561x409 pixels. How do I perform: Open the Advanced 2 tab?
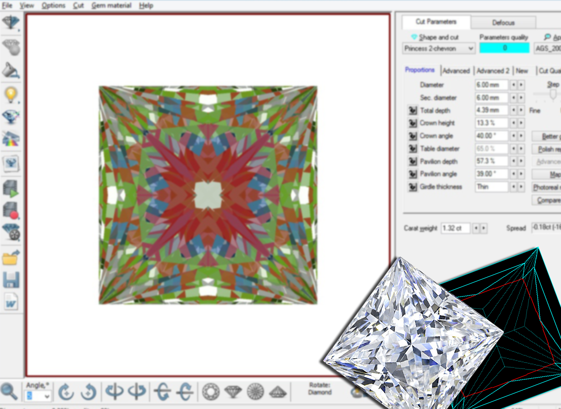click(x=493, y=71)
